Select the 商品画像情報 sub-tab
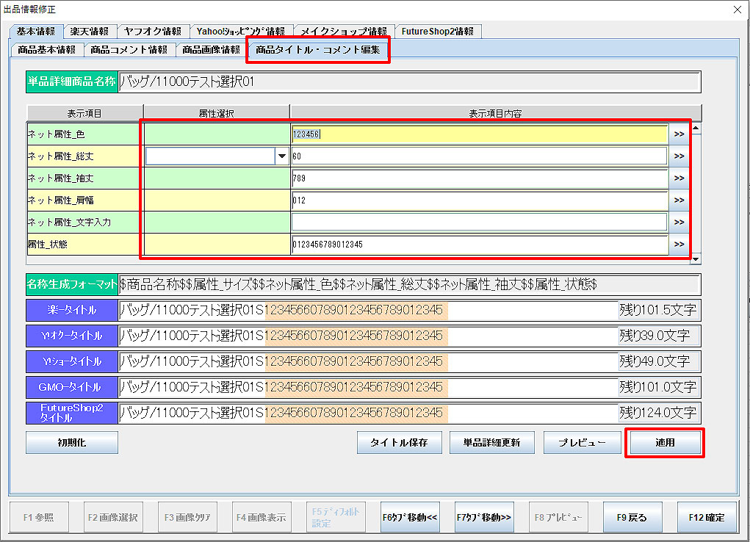Viewport: 750px width, 542px height. (211, 50)
